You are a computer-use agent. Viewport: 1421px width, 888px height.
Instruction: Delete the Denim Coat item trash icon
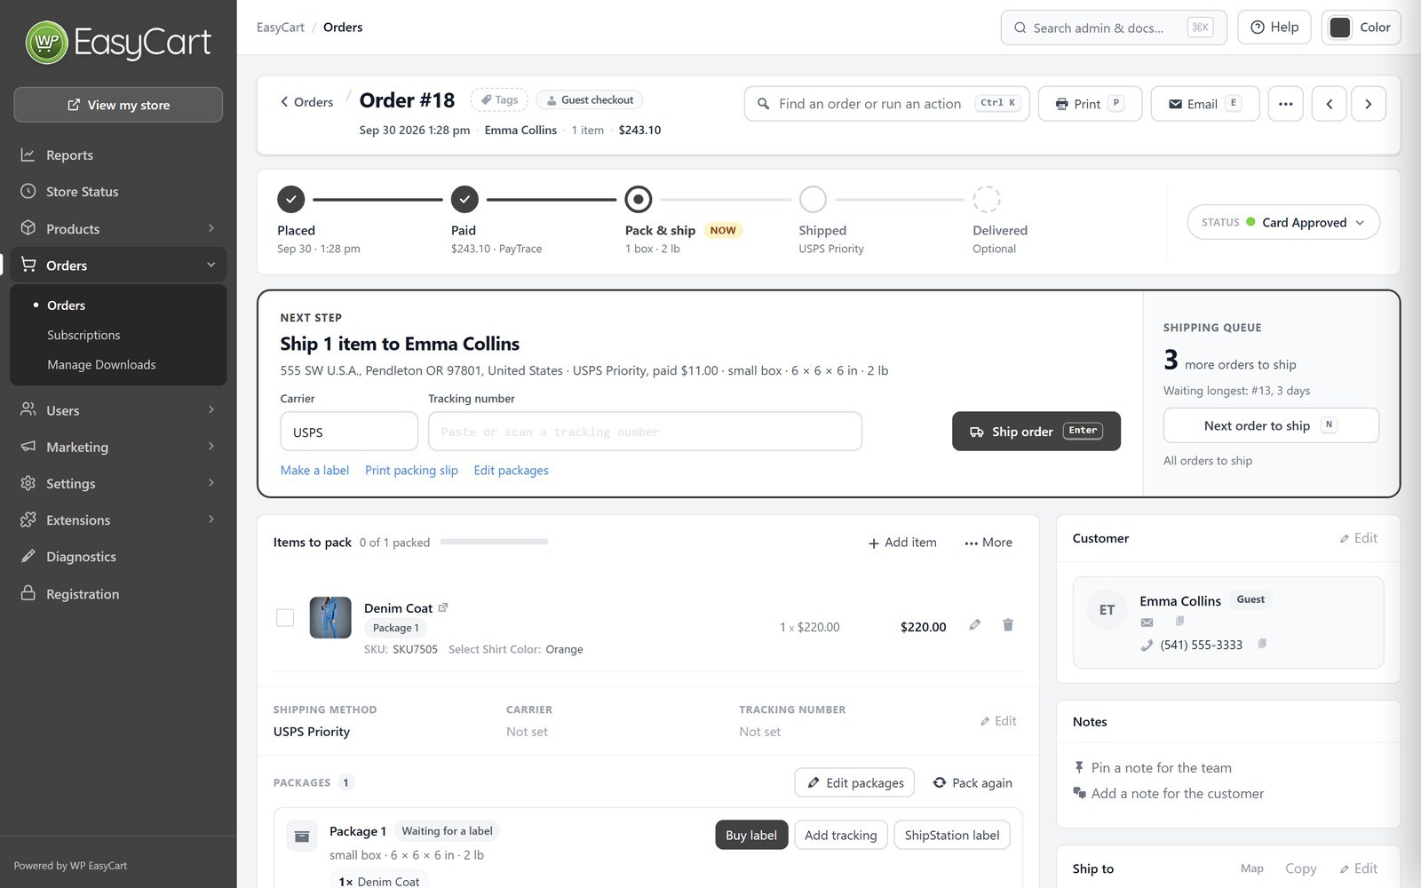pos(1008,625)
